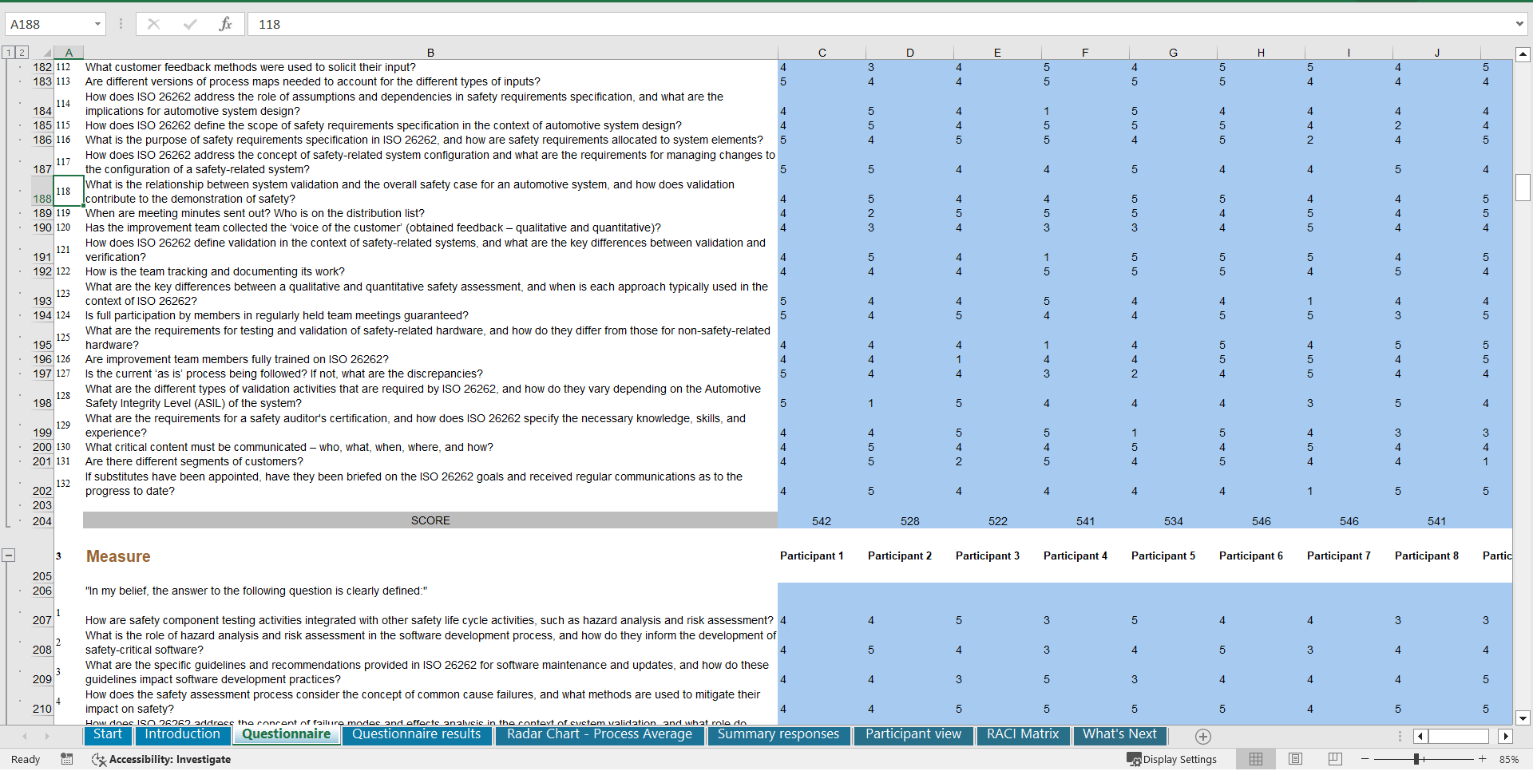Click the Measure section heading
This screenshot has width=1533, height=771.
coord(118,556)
